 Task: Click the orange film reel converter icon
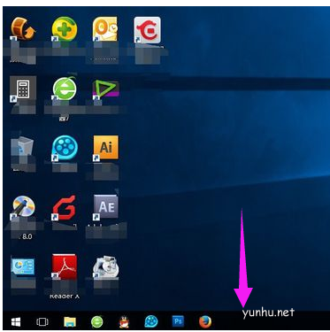(23, 29)
